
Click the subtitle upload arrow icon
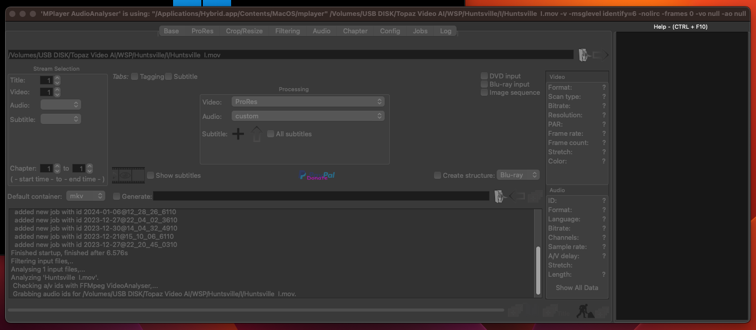(257, 134)
